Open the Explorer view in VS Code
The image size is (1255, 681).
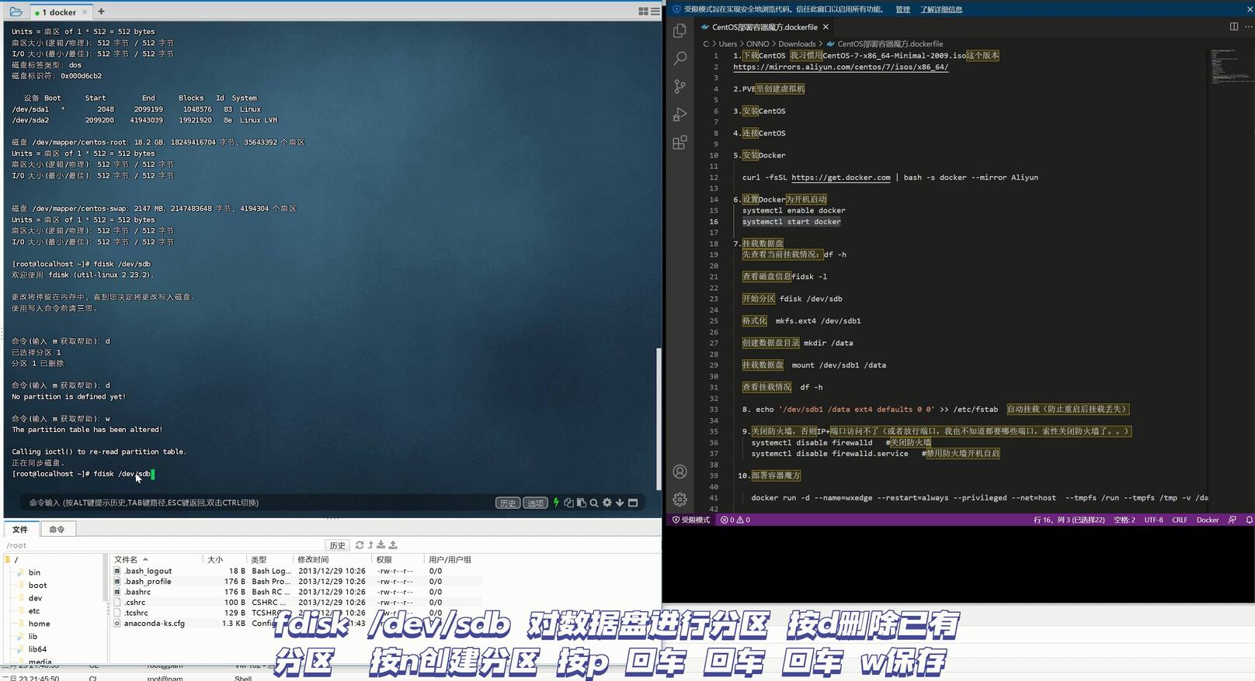680,30
